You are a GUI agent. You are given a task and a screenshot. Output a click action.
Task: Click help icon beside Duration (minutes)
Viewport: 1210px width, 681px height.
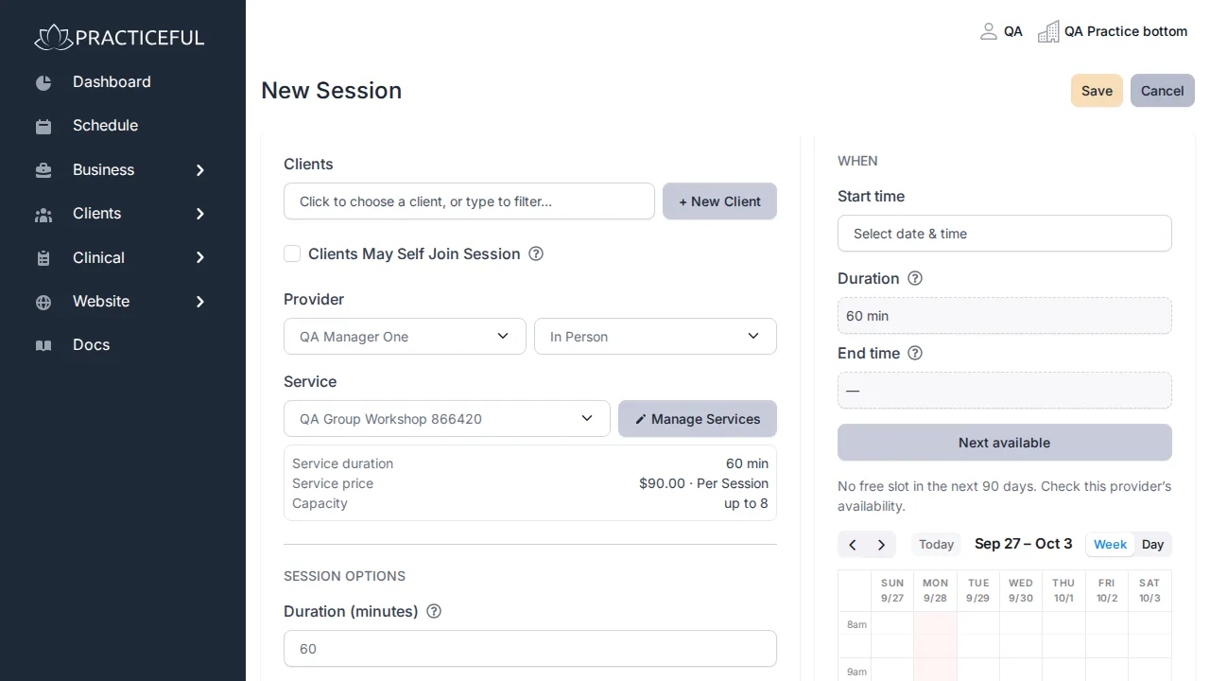pyautogui.click(x=434, y=611)
